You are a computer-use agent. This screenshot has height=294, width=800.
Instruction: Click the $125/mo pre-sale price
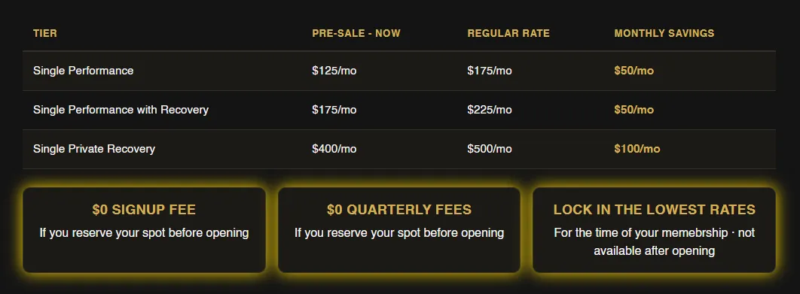coord(334,71)
